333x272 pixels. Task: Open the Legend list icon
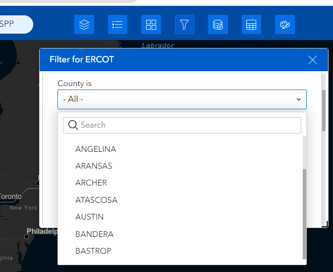[x=117, y=25]
